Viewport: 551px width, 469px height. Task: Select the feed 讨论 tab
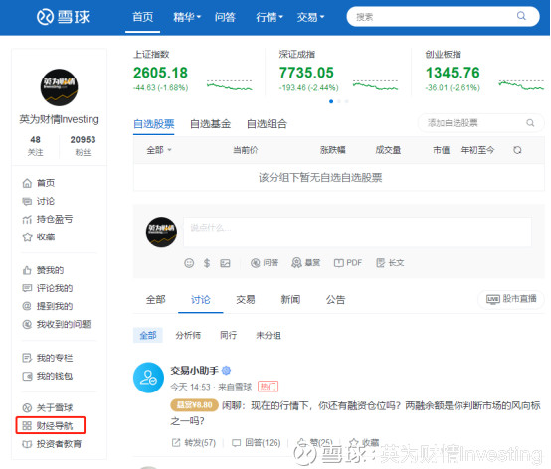(x=201, y=300)
